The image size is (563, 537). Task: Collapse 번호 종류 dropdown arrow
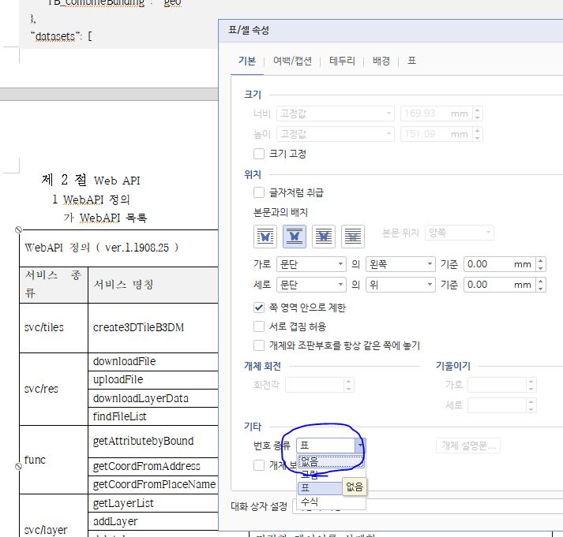pyautogui.click(x=360, y=446)
